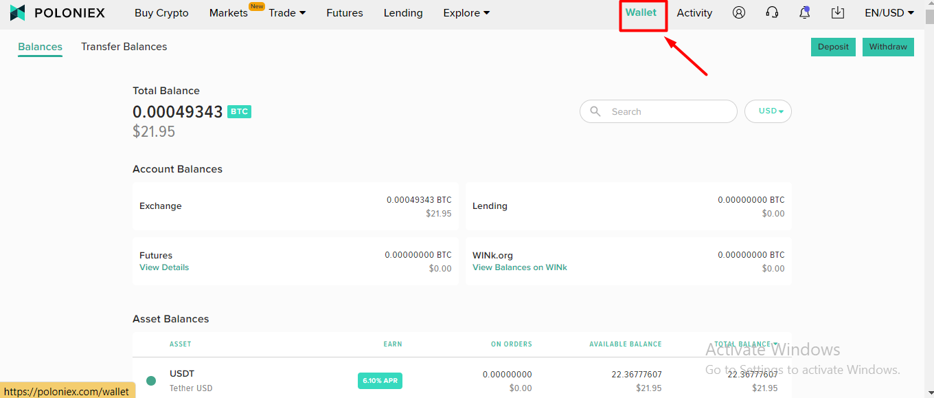Click the Asset Balances heading

tap(171, 319)
